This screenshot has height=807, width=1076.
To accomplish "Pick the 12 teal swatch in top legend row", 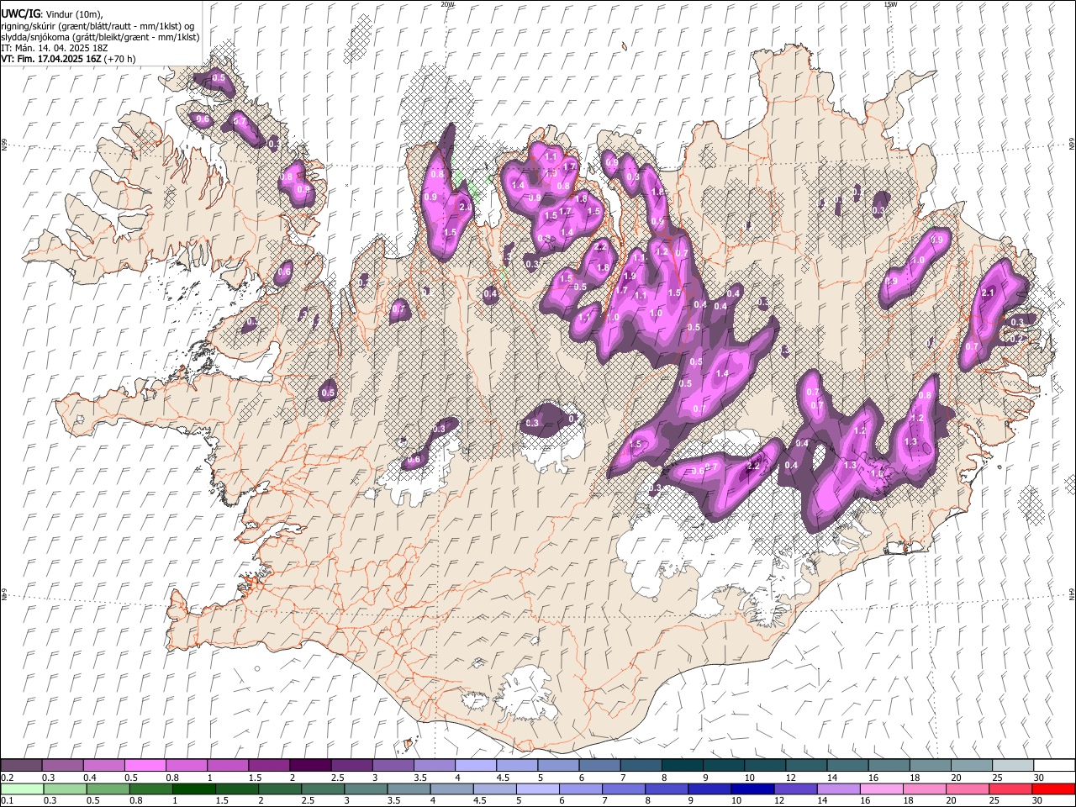I will click(x=806, y=766).
